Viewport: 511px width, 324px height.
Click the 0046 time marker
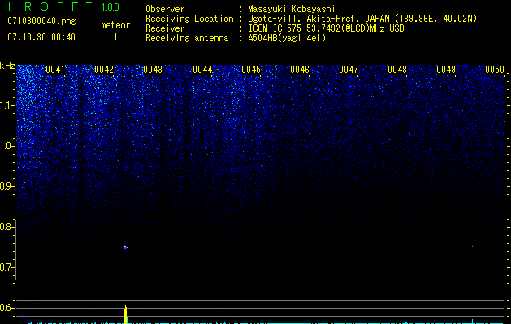point(300,70)
